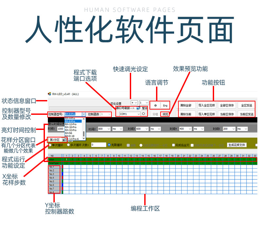Image resolution: width=259 pixels, height=227 pixels.
Task: Click 导入全区花样 import button
Action: coord(207,105)
